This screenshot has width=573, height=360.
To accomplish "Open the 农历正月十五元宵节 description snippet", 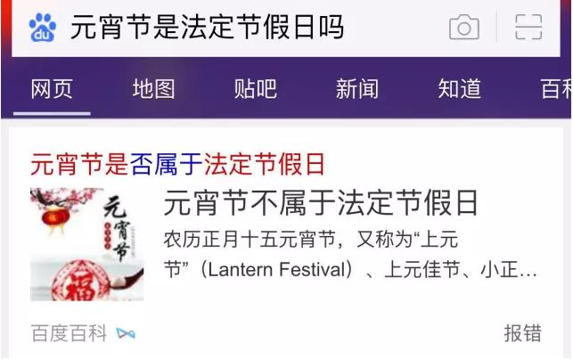I will click(350, 255).
